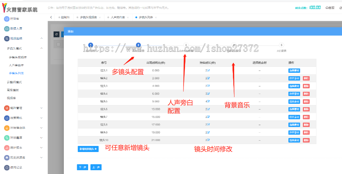Viewport: 342px width, 174px height.
Task: Switch to the 人声旁白库 tab
Action: tap(118, 17)
